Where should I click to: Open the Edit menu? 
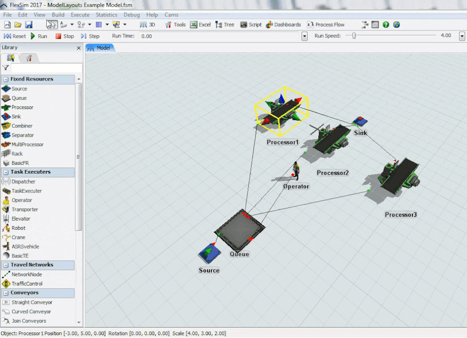(22, 15)
